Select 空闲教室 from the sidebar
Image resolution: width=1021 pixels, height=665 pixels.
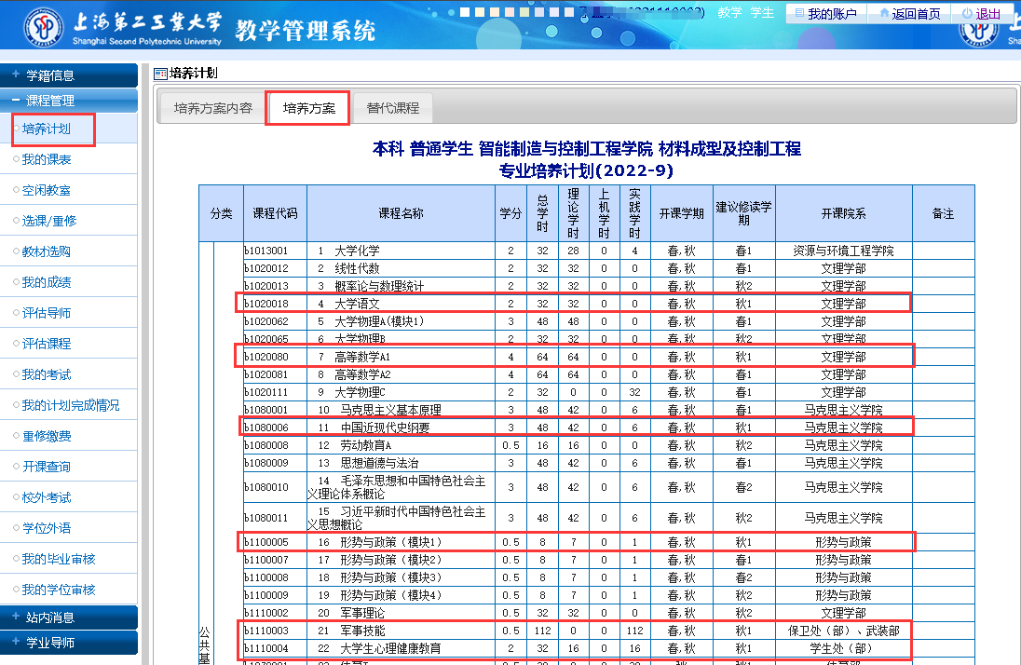[x=47, y=190]
